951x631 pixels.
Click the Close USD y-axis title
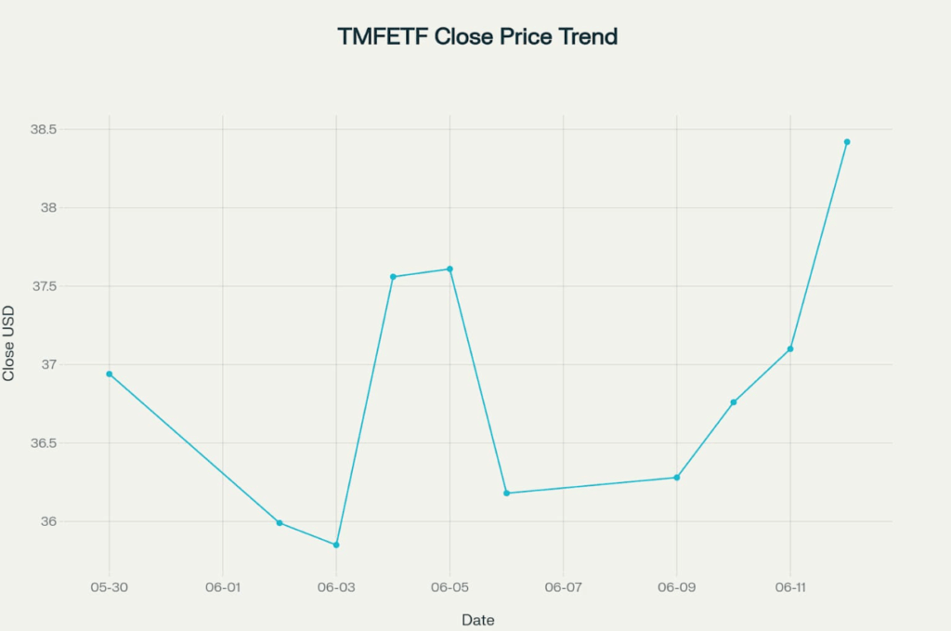pyautogui.click(x=9, y=343)
